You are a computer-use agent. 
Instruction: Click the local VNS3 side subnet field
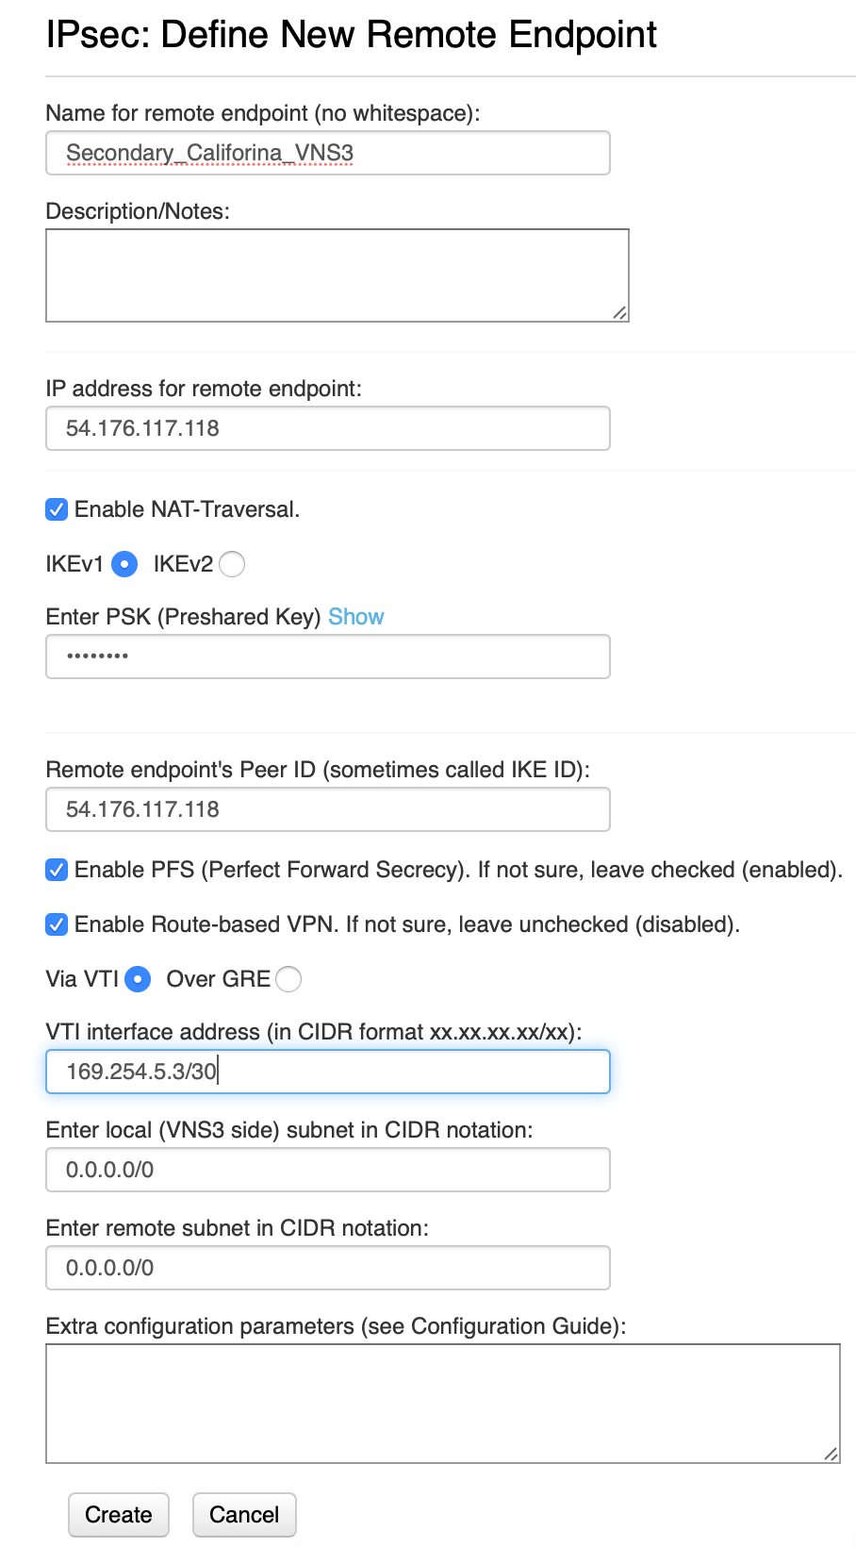click(327, 1170)
